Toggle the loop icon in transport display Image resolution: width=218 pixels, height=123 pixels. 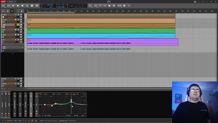point(72,6)
